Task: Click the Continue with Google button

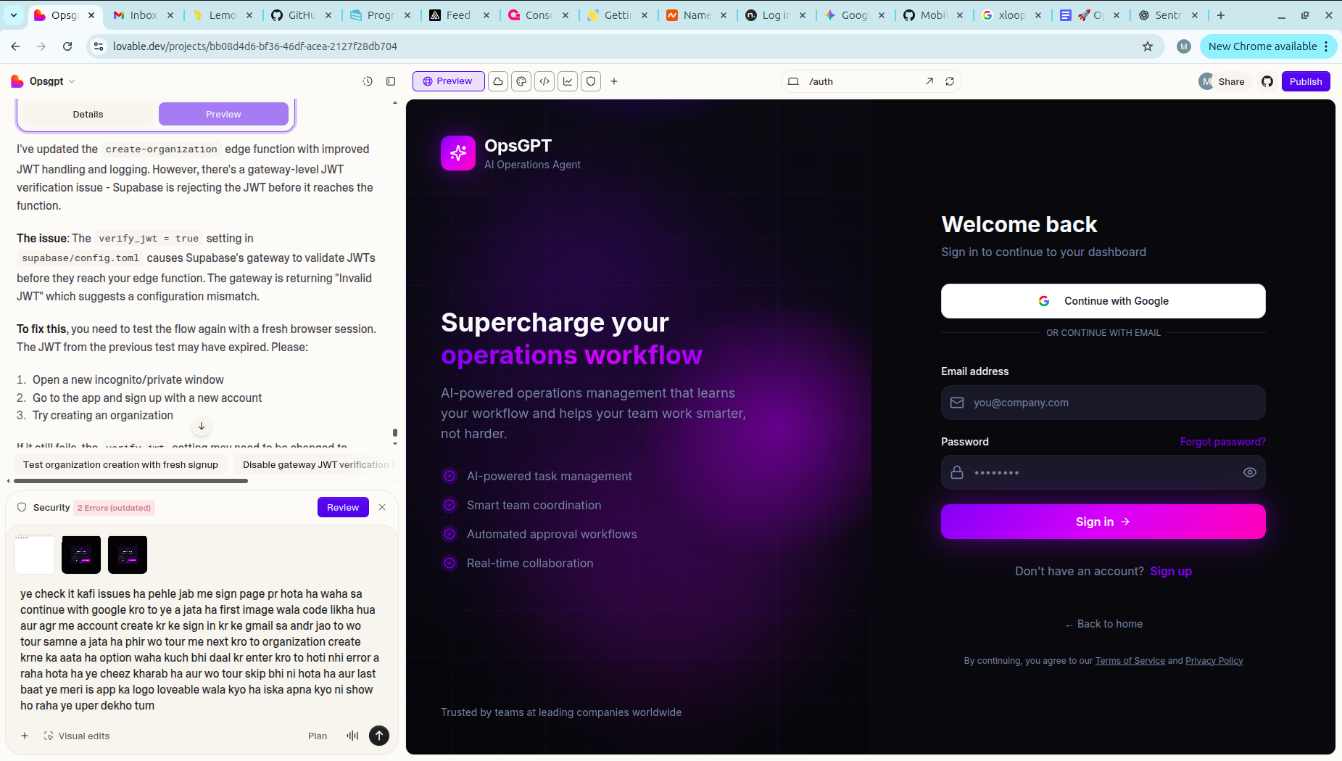Action: (1103, 301)
